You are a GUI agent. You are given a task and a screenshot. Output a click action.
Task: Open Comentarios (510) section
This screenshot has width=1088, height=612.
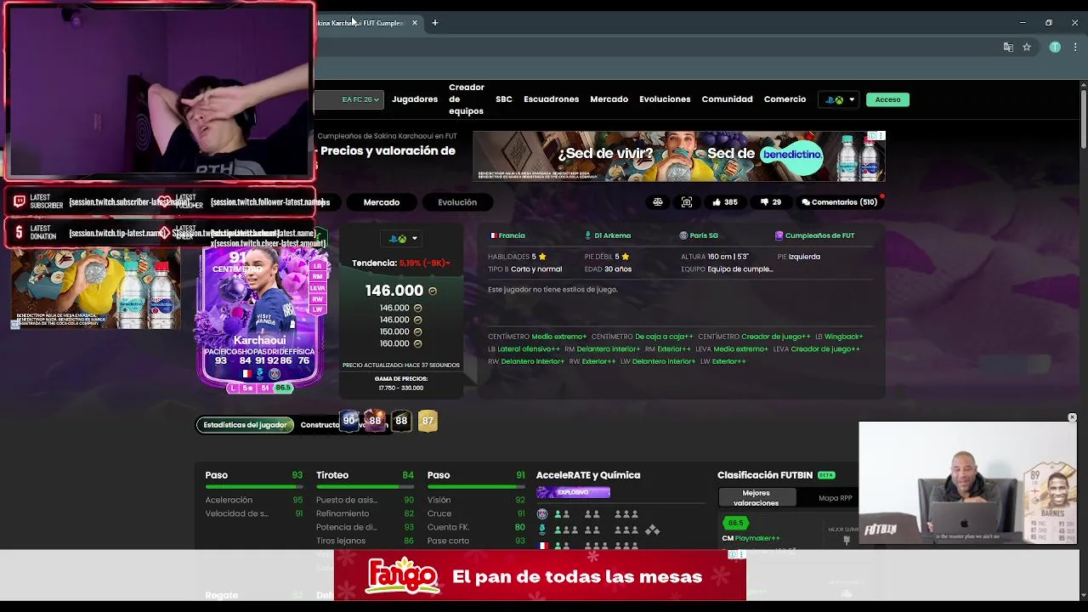pyautogui.click(x=839, y=202)
